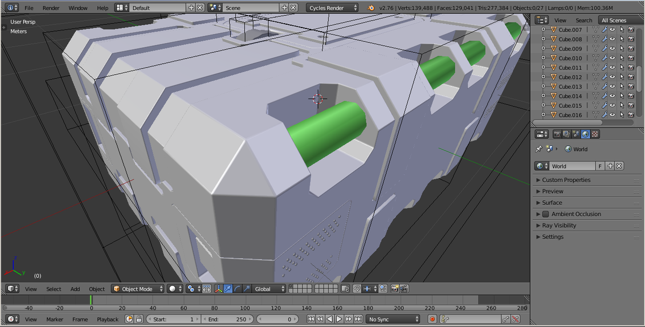Viewport: 645px width, 327px height.
Task: Toggle selectability arrow for Cube.009
Action: pos(622,48)
